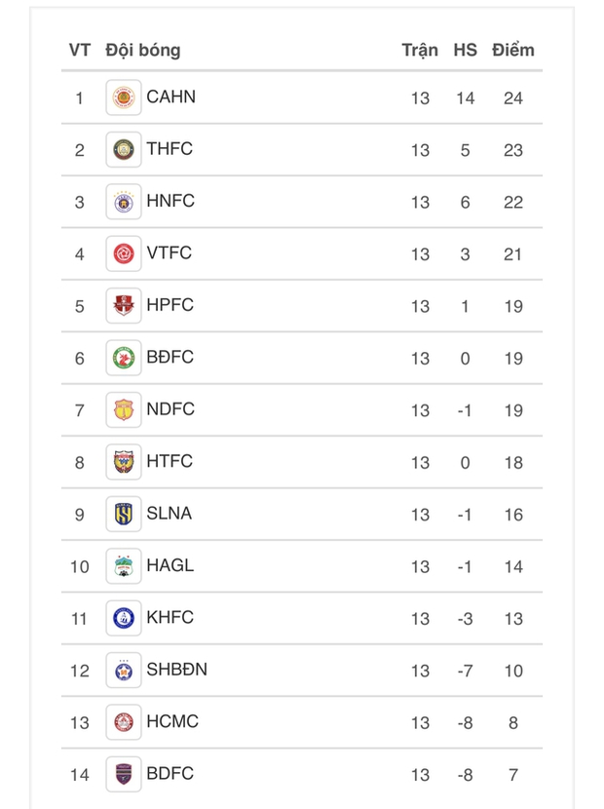This screenshot has width=604, height=809.
Task: Click the BDFC purple shield logo
Action: click(x=124, y=774)
